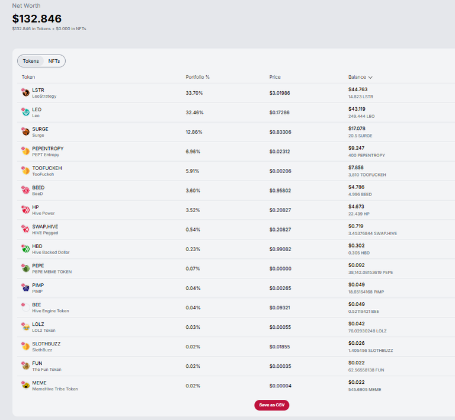Viewport: 455px width, 420px height.
Task: Click the PEPE token icon
Action: click(25, 268)
